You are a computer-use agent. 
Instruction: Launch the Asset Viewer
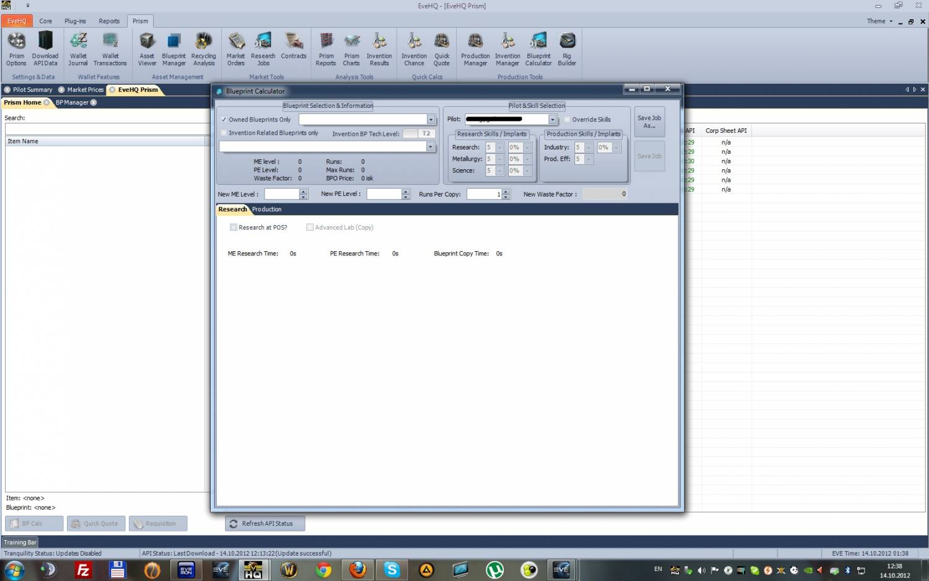[x=147, y=49]
